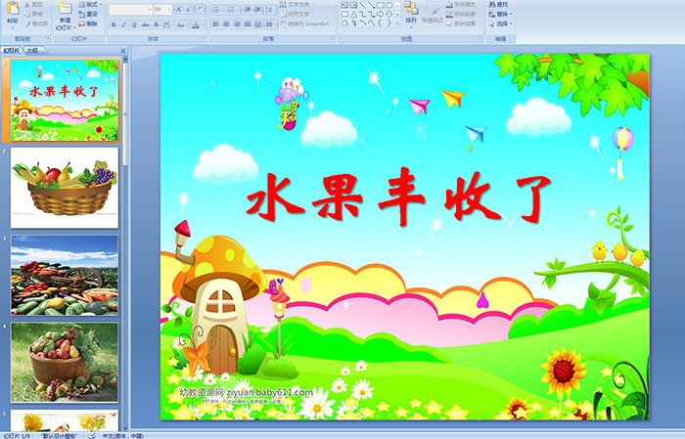This screenshot has width=685, height=439.
Task: Click Convert to SmartArt icon
Action: [x=283, y=23]
